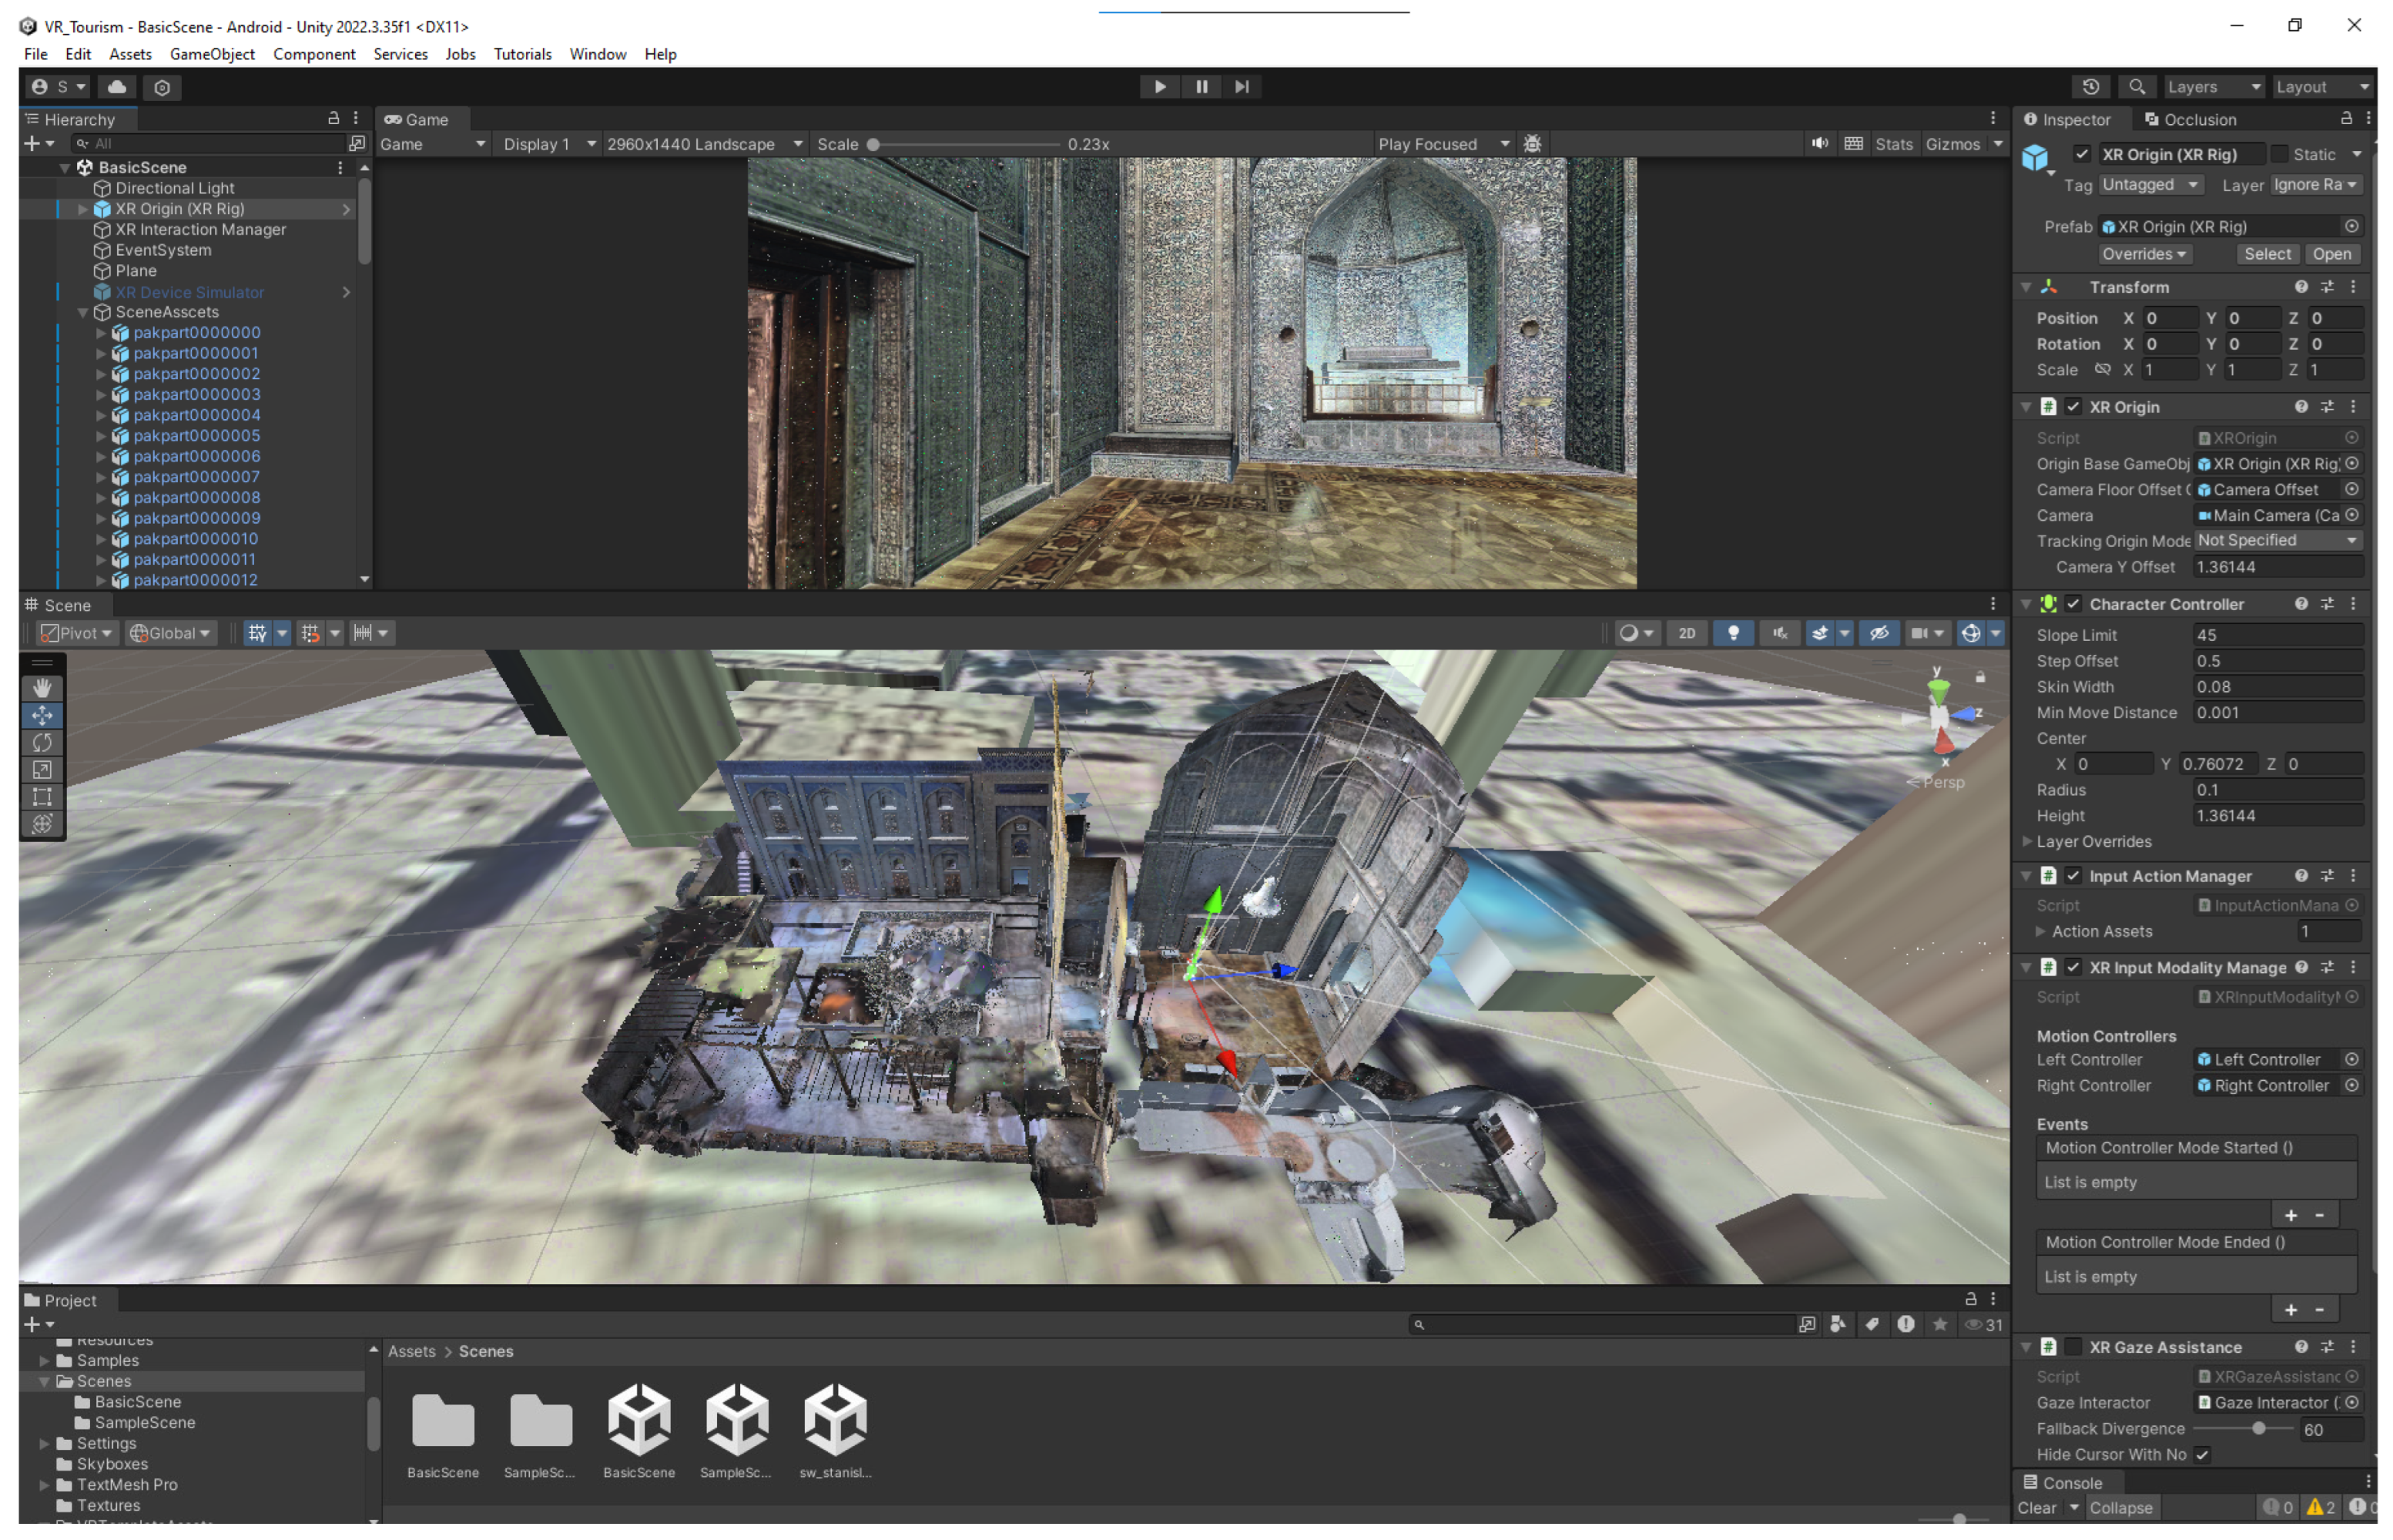Toggle Scene lighting bulb icon
The height and width of the screenshot is (1540, 2393).
point(1733,633)
